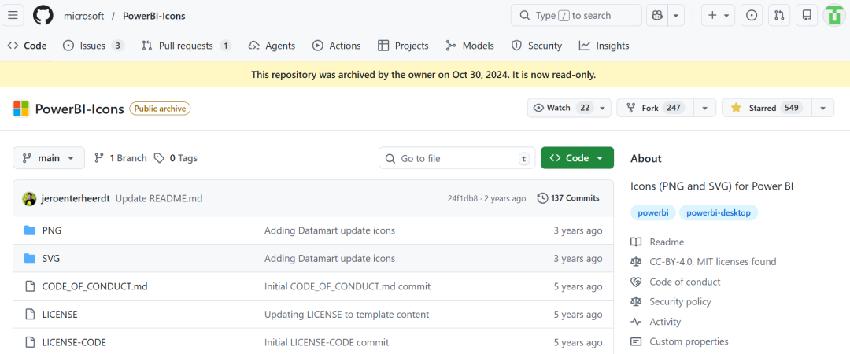Open the pull requests icon in header
The width and height of the screenshot is (850, 354).
click(778, 15)
